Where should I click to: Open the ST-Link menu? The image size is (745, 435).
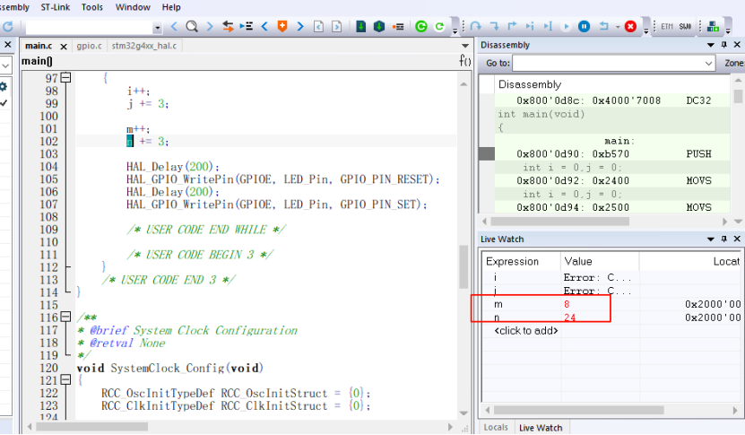pyautogui.click(x=55, y=7)
